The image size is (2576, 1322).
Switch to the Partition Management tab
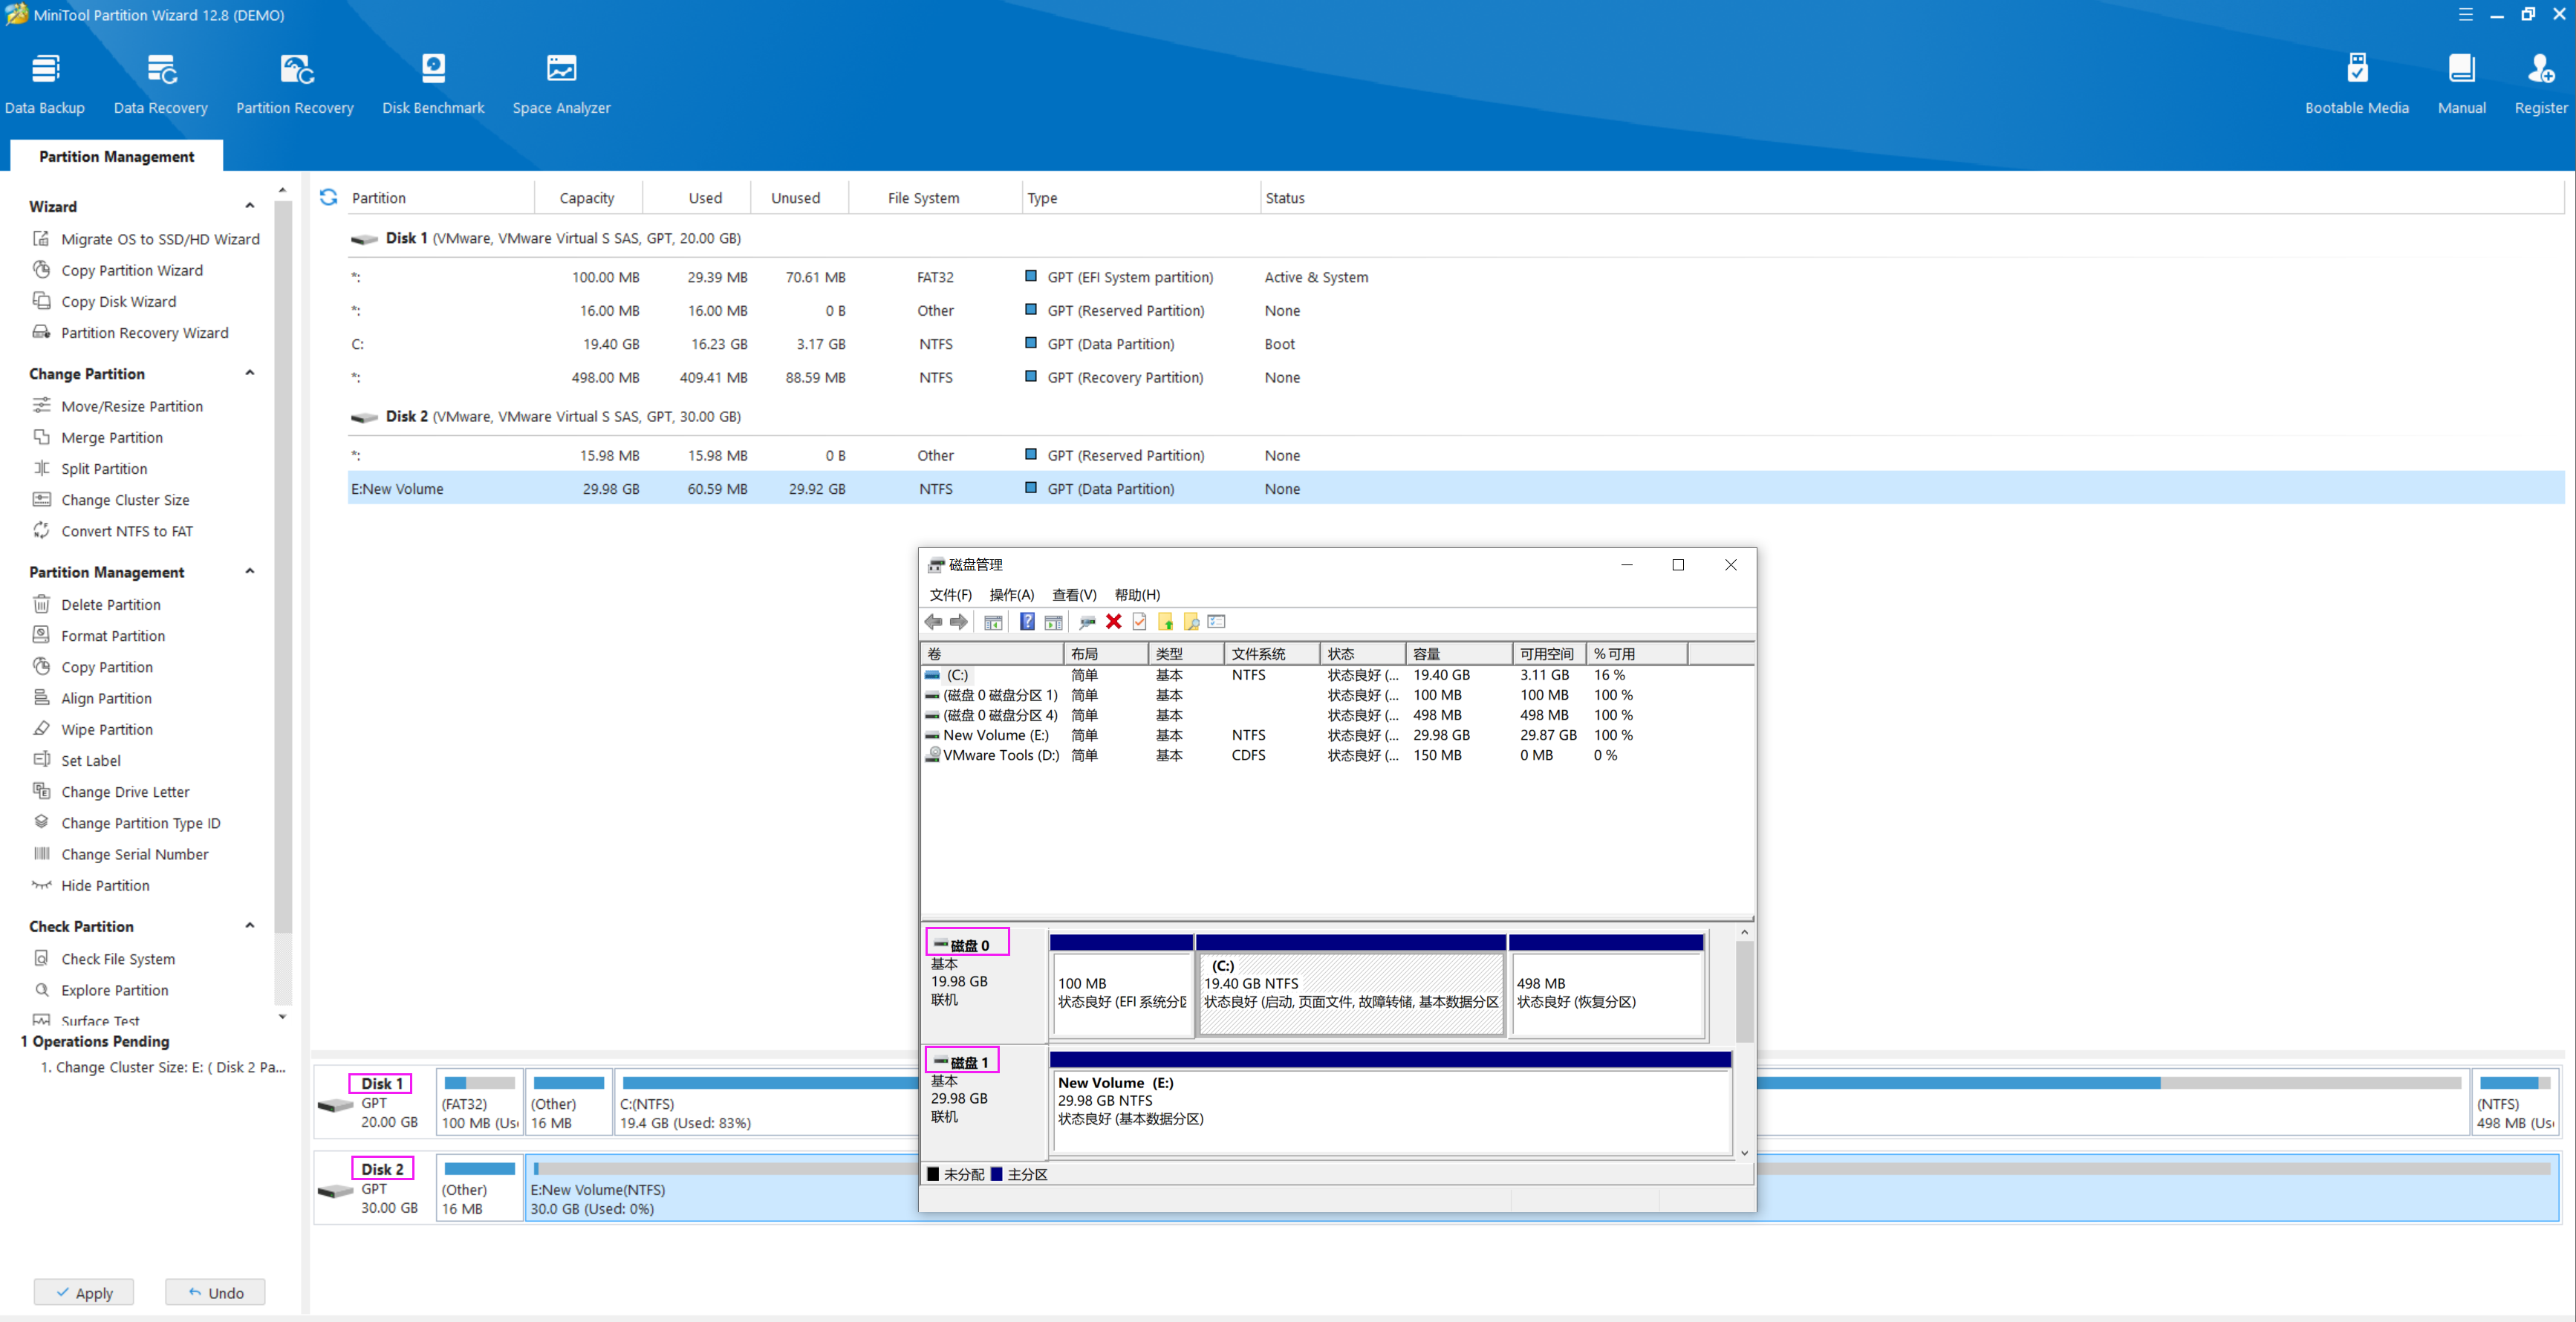[x=116, y=156]
